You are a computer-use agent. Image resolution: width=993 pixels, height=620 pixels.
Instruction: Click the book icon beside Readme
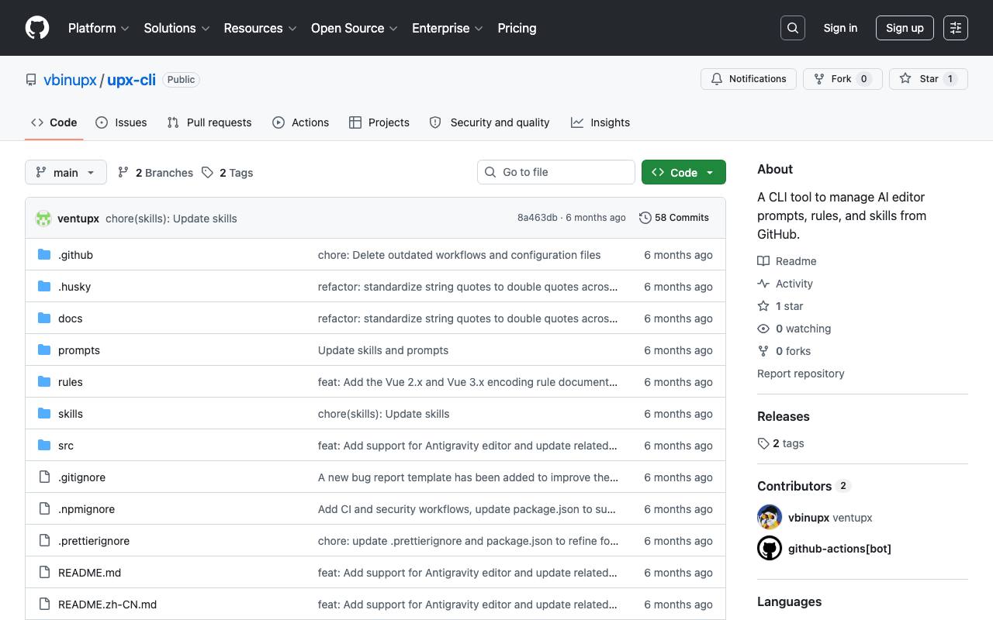[763, 261]
